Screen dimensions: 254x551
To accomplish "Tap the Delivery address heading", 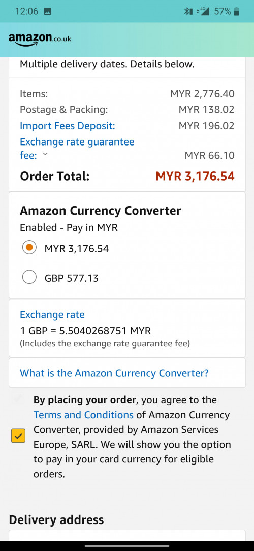I will click(x=56, y=520).
